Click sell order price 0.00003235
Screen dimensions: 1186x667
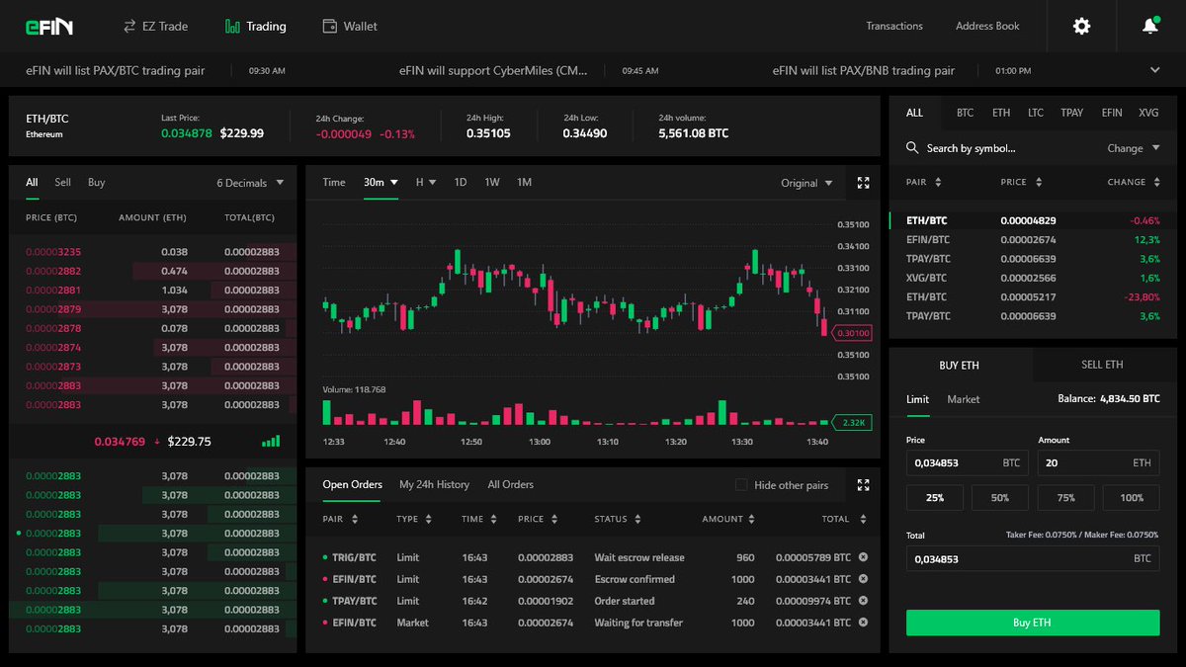coord(53,252)
